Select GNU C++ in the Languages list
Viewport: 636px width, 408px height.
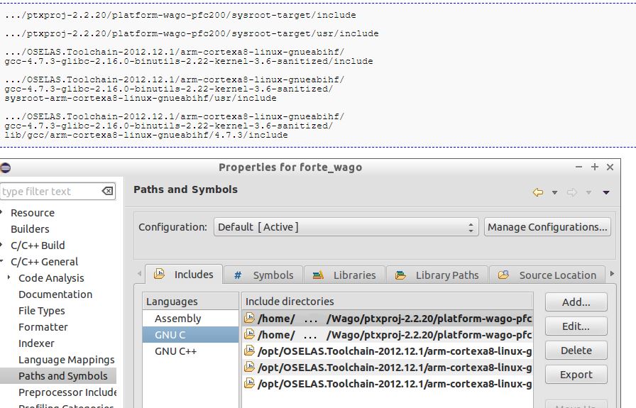(x=175, y=351)
